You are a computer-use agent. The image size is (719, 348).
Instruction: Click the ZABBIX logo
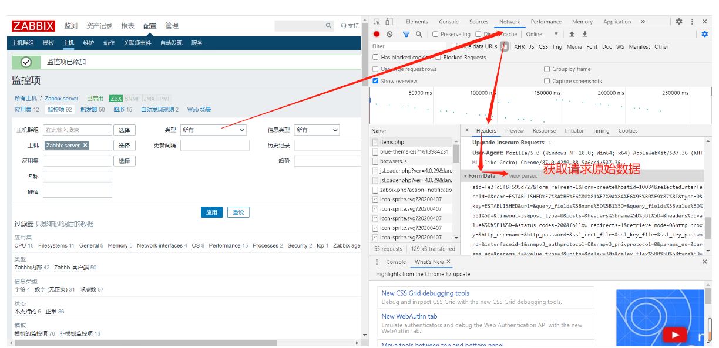pos(33,26)
